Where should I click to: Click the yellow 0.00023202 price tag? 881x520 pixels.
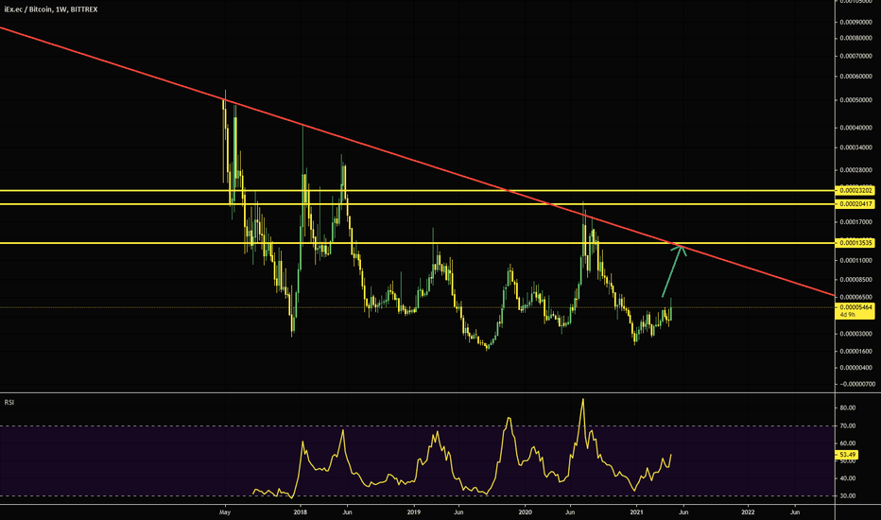click(x=855, y=191)
